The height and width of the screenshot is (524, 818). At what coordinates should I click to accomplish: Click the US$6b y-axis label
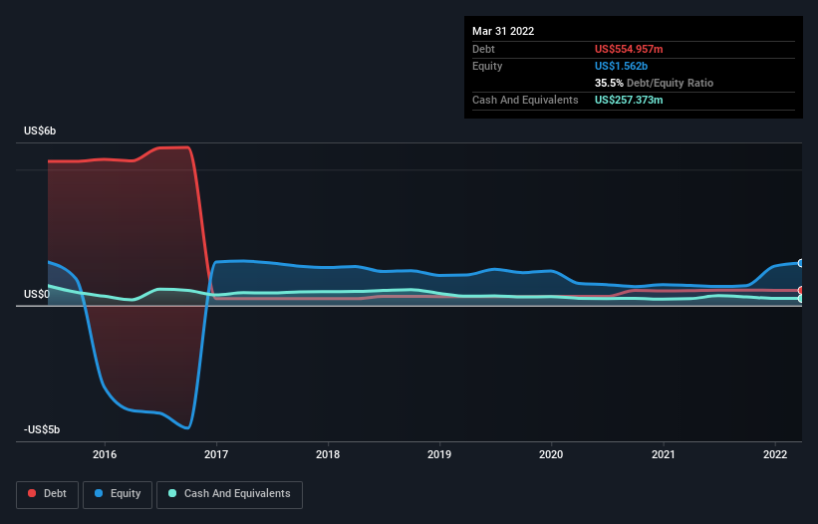(40, 131)
